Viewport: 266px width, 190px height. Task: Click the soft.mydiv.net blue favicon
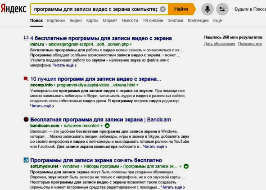[x=26, y=160]
